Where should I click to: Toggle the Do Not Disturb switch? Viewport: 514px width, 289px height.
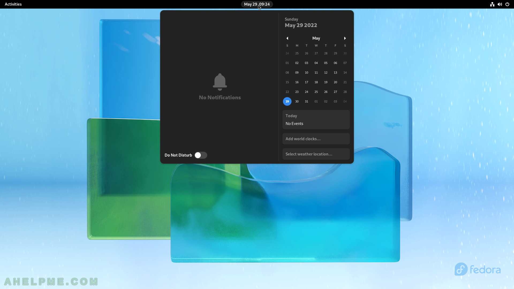pos(201,155)
